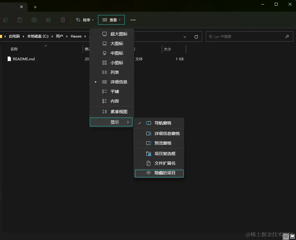The image size is (296, 240).
Task: Switch to large thumbnails status bar icon
Action: pos(292,236)
